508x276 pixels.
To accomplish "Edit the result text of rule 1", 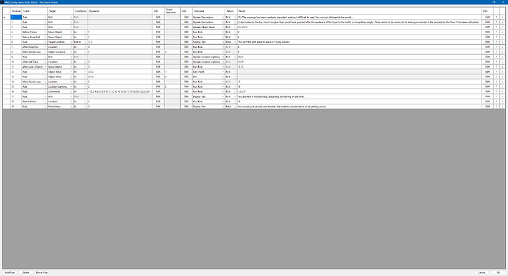I will pos(487,17).
